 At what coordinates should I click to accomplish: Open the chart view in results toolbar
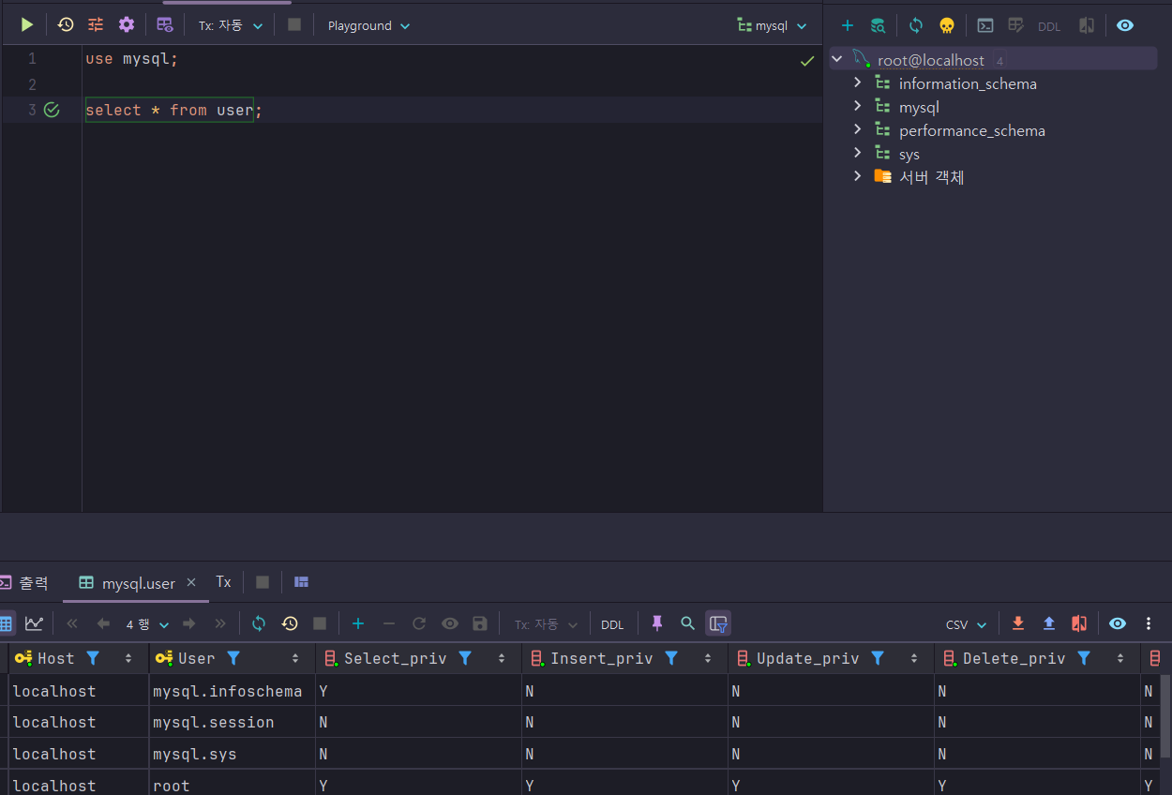point(34,623)
